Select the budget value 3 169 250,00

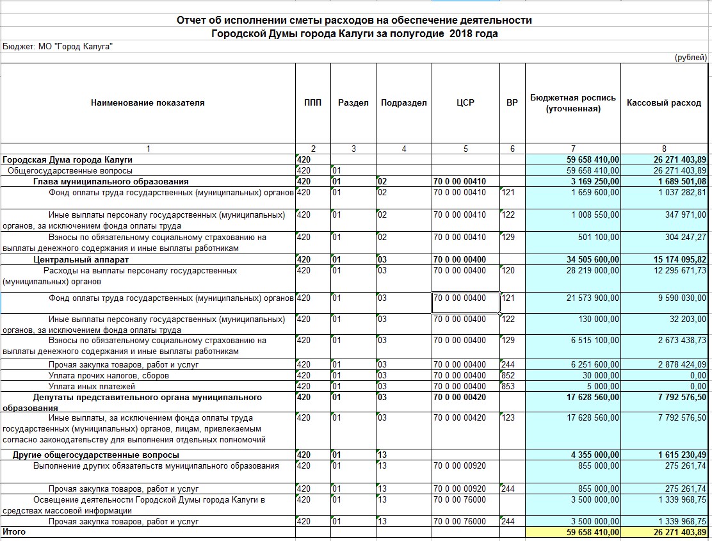(572, 182)
